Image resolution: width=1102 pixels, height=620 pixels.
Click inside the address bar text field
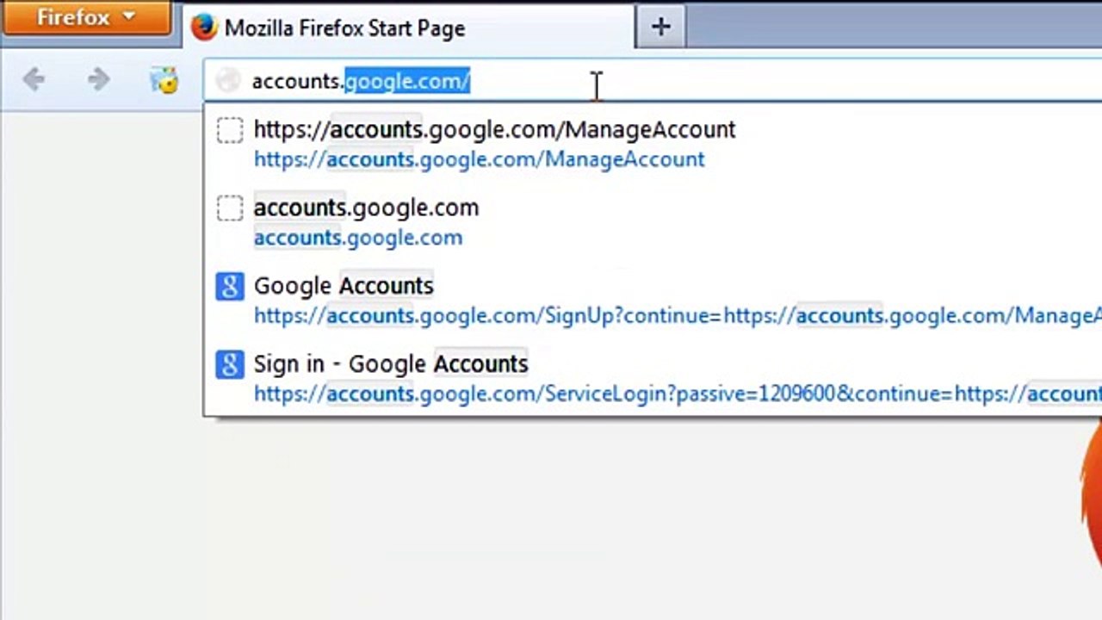(654, 81)
